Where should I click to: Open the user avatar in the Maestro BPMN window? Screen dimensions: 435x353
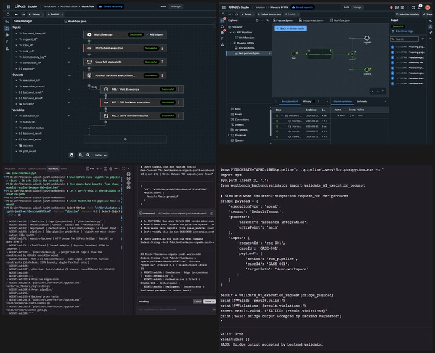[x=428, y=7]
